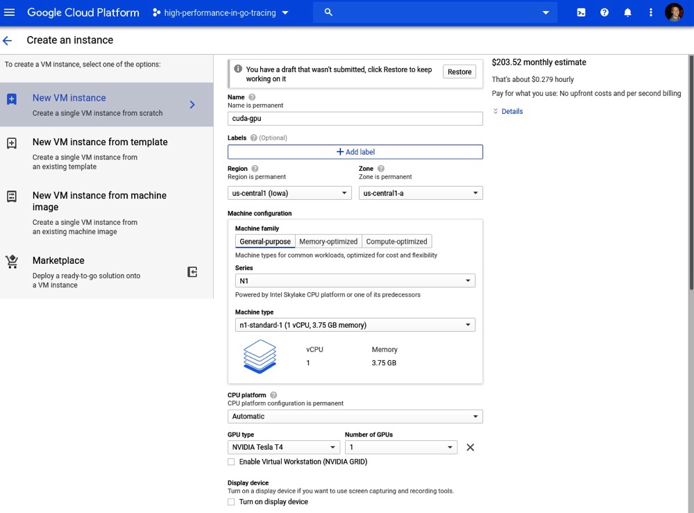
Task: Click the user account avatar
Action: 674,12
